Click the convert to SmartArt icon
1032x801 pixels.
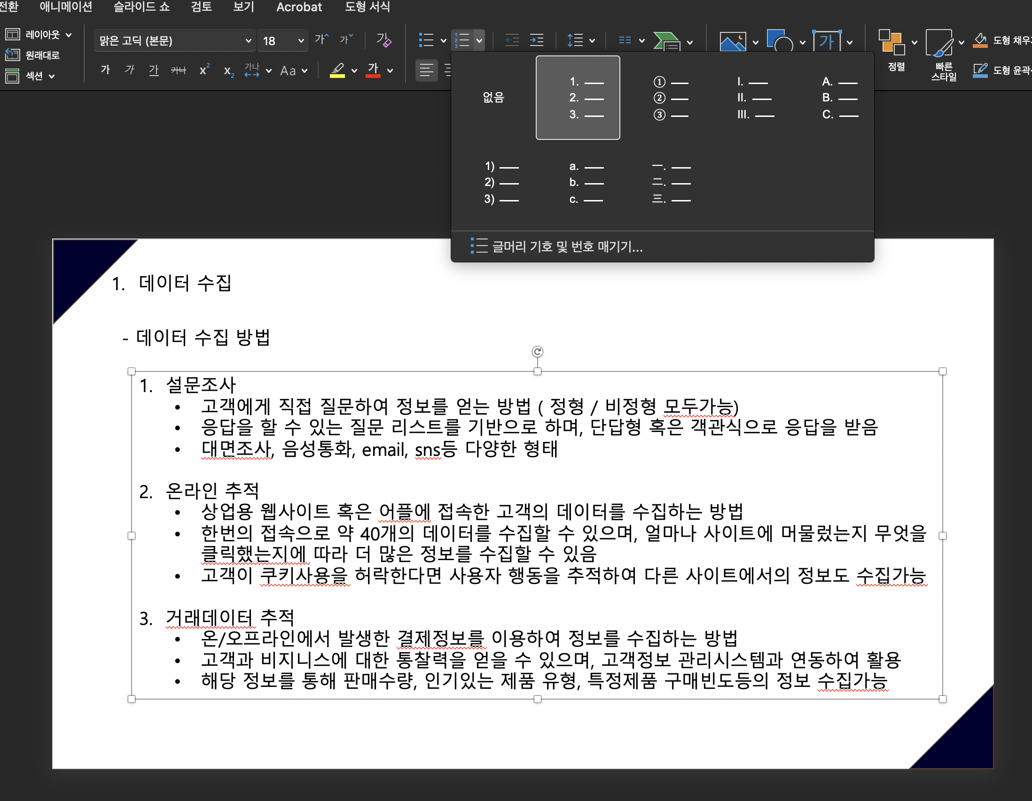coord(666,41)
